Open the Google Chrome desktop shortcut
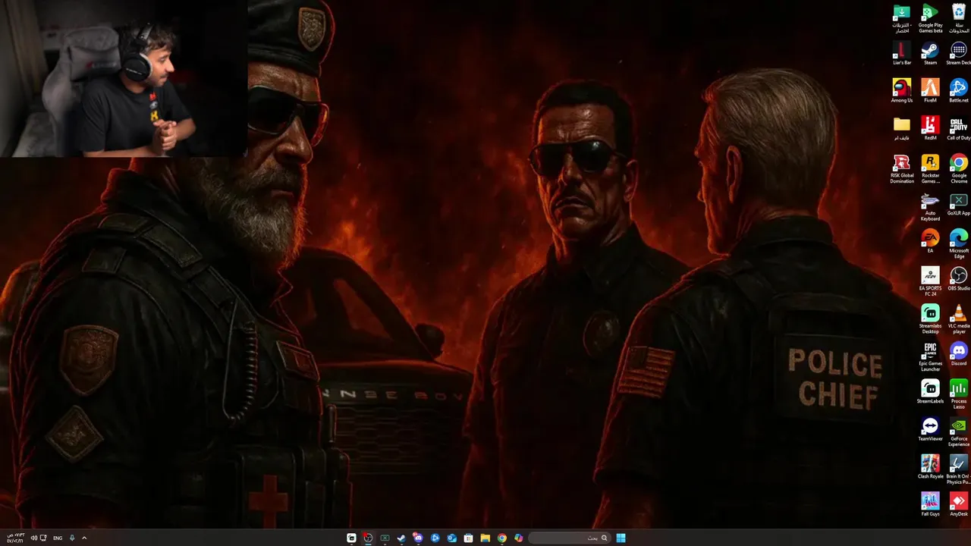Viewport: 971px width, 546px height. (959, 169)
